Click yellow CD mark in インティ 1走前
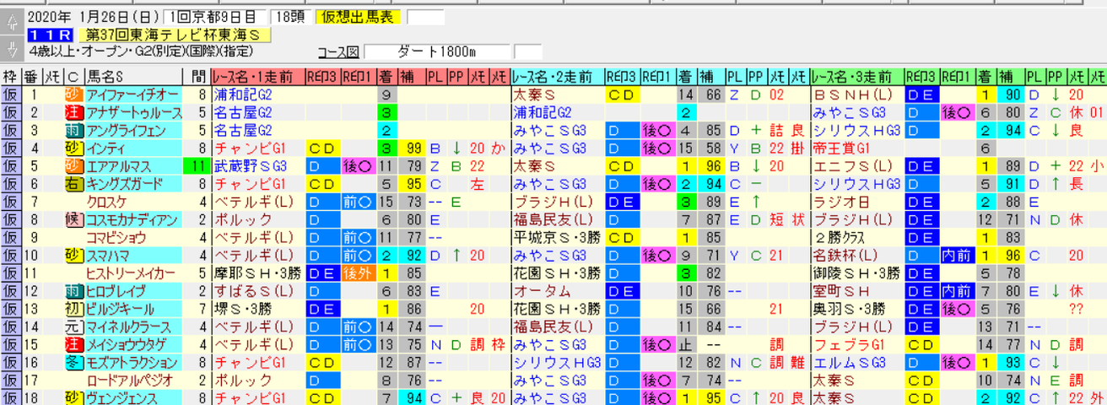Image resolution: width=1107 pixels, height=405 pixels. [322, 148]
